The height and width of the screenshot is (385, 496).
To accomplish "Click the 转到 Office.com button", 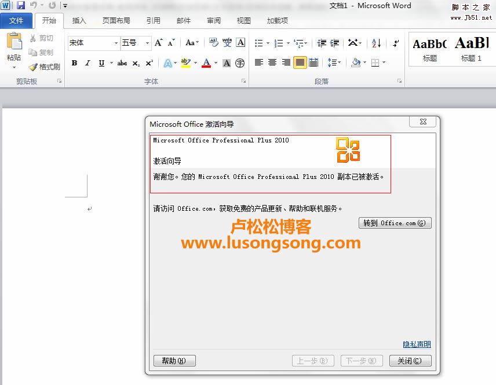I will (395, 223).
